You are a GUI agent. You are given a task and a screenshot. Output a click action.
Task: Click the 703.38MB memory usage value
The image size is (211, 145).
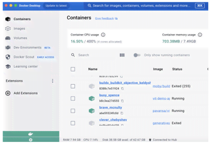171,41
